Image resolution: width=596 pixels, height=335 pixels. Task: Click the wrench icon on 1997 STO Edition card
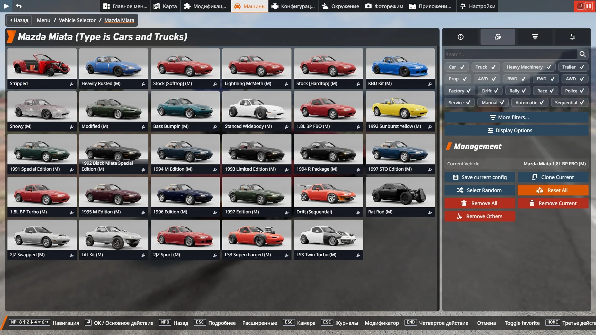click(x=430, y=169)
